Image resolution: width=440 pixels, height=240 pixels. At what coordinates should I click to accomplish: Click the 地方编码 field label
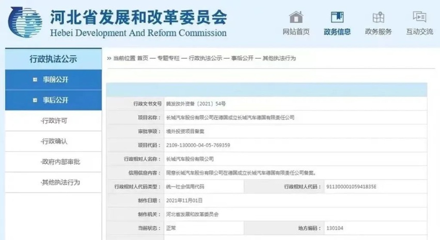(310, 228)
